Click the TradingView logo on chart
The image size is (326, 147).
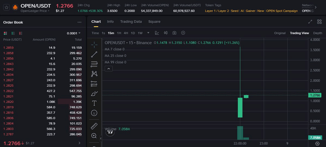[x=110, y=132]
